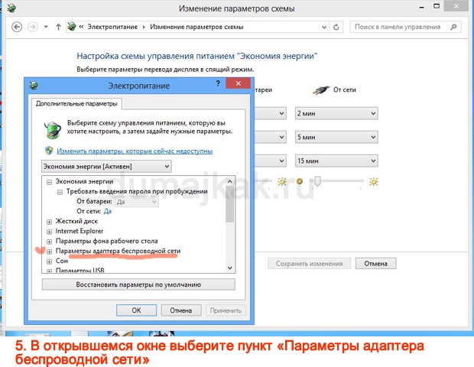Collapse the Экономия энергии tree node
The width and height of the screenshot is (474, 367).
(x=49, y=182)
